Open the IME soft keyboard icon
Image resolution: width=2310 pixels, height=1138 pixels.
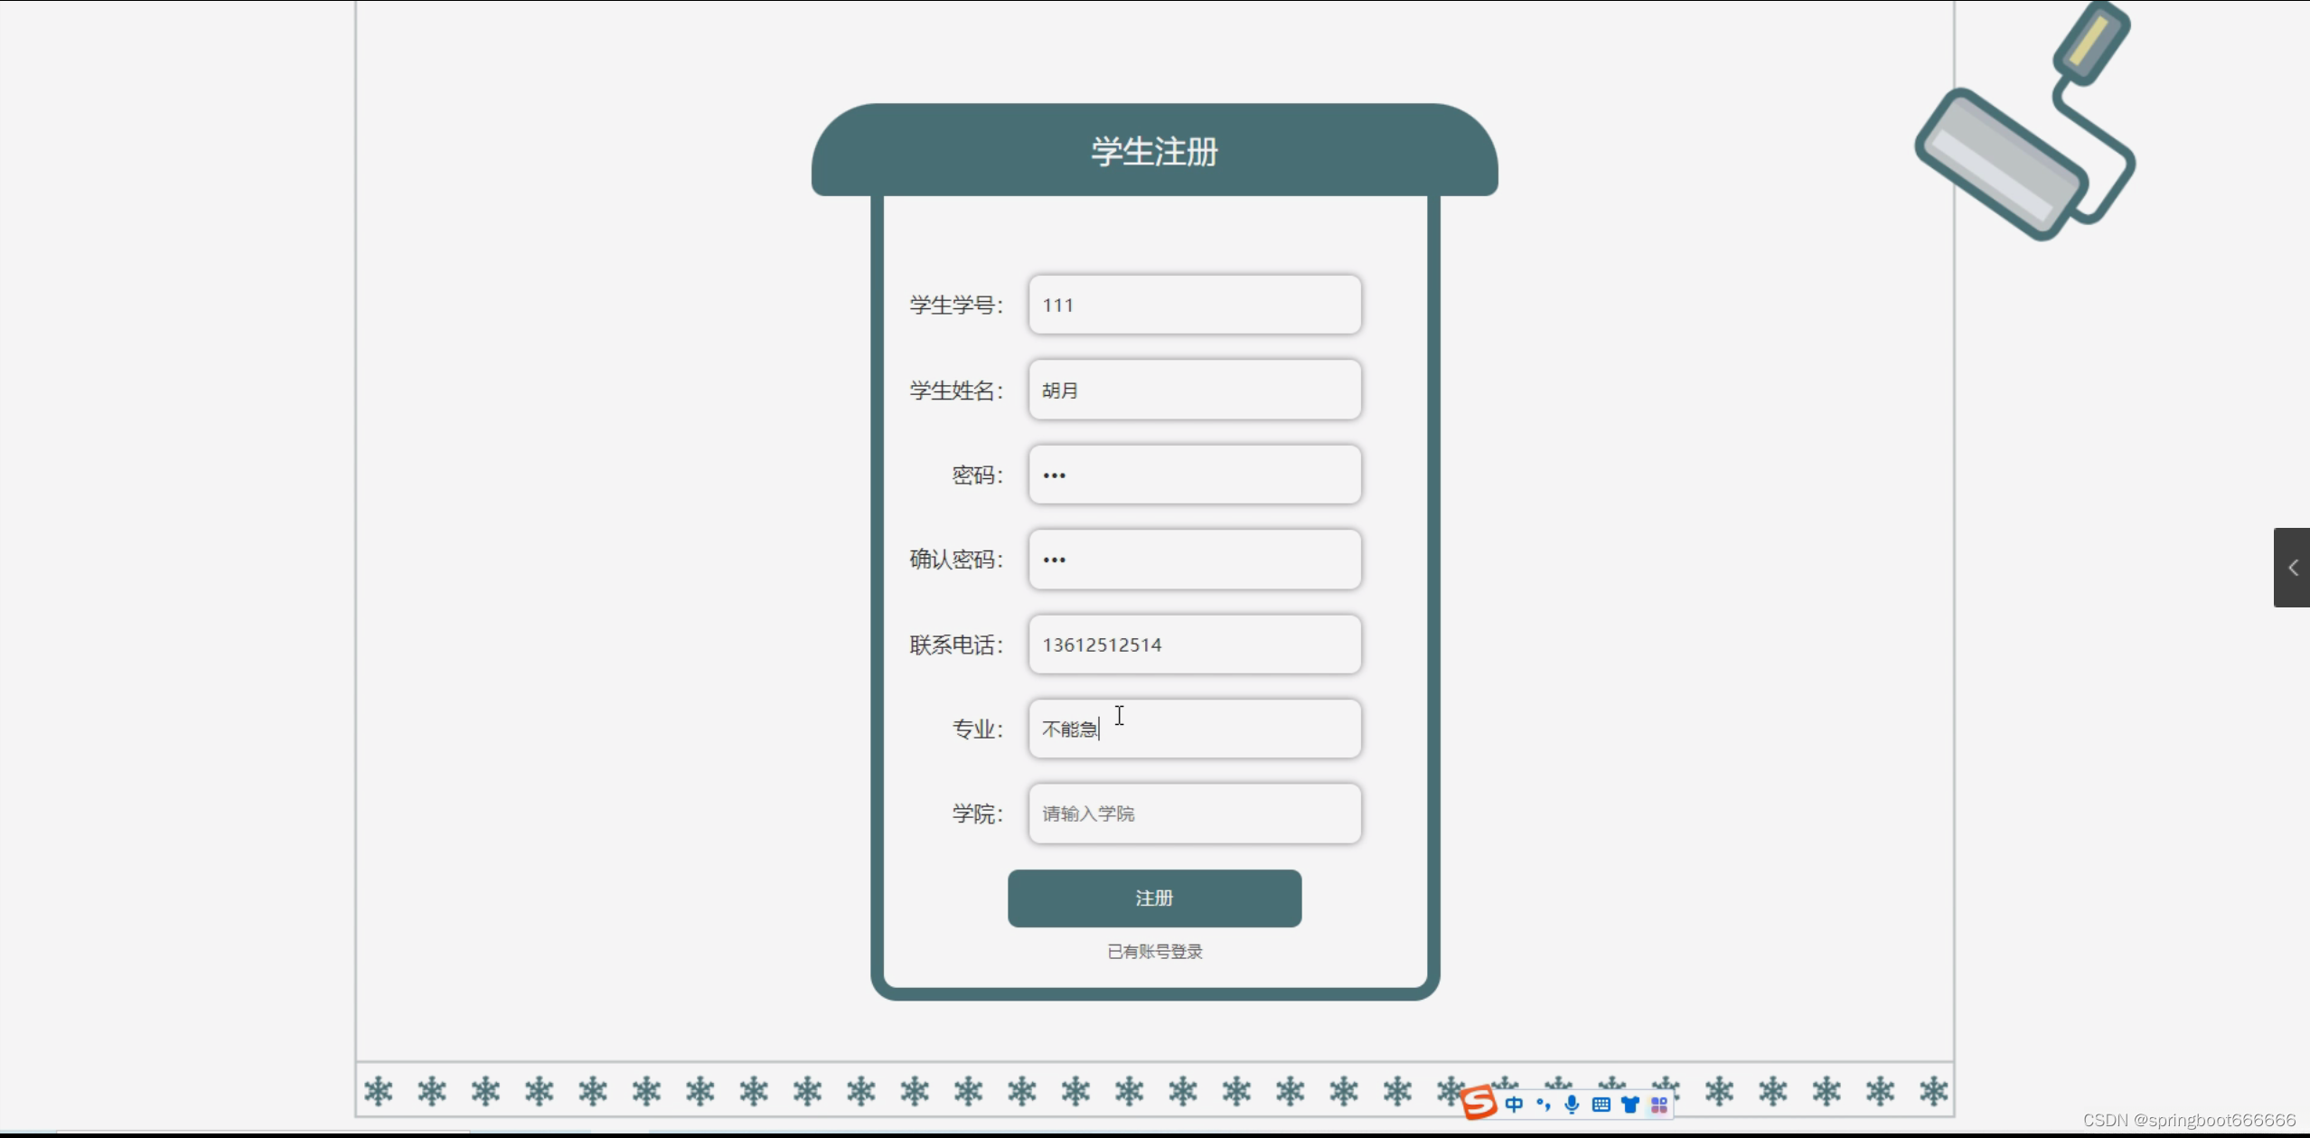pyautogui.click(x=1601, y=1105)
